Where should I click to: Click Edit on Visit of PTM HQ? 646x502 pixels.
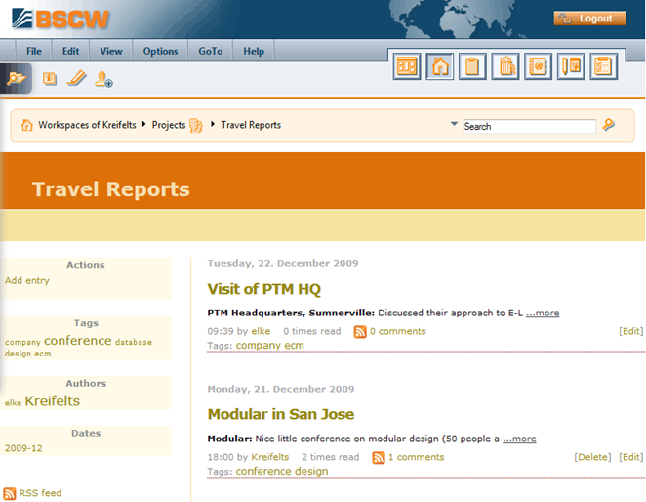[x=630, y=331]
